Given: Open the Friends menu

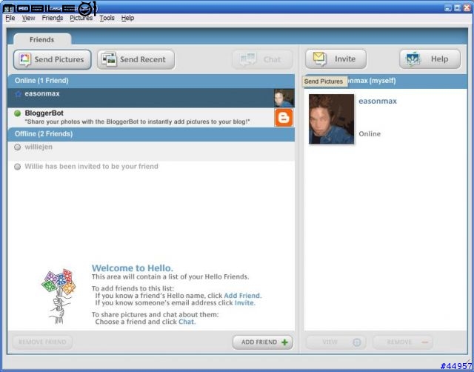Looking at the screenshot, I should click(x=53, y=18).
